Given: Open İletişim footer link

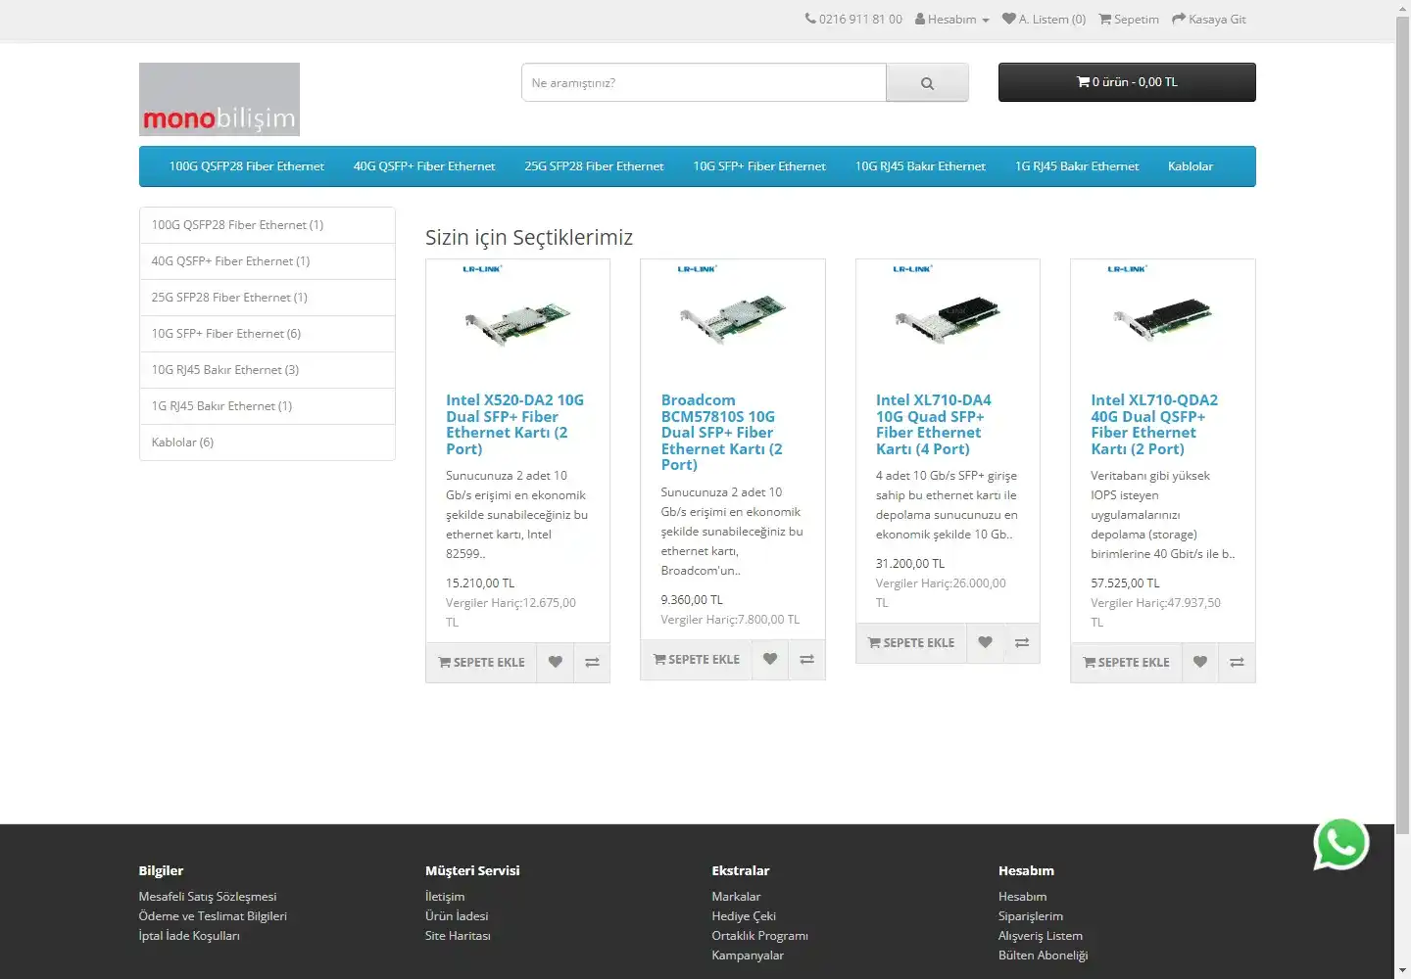Looking at the screenshot, I should [x=445, y=897].
